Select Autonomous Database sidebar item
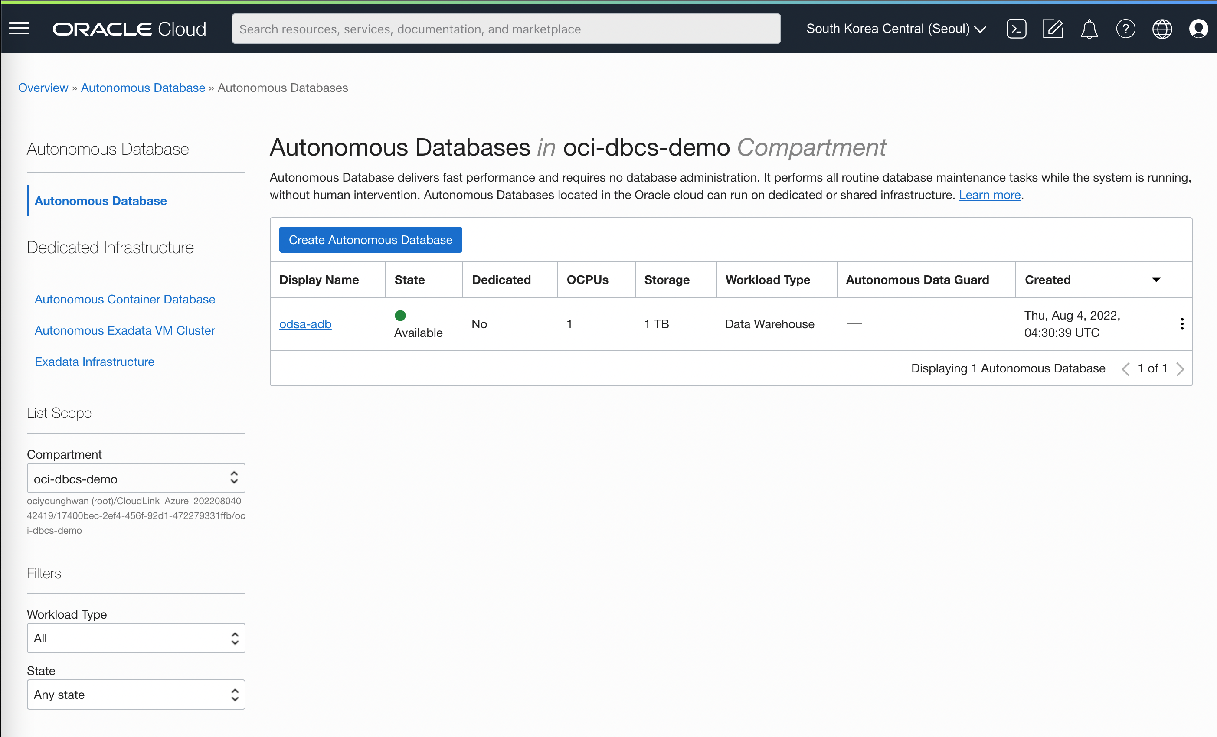The width and height of the screenshot is (1217, 737). (x=100, y=201)
